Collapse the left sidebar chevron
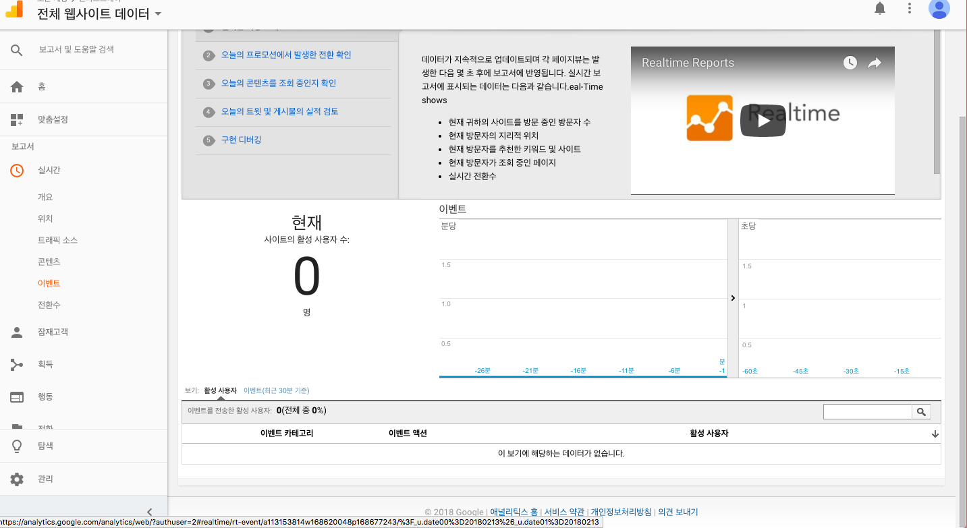The height and width of the screenshot is (528, 967). [x=150, y=512]
